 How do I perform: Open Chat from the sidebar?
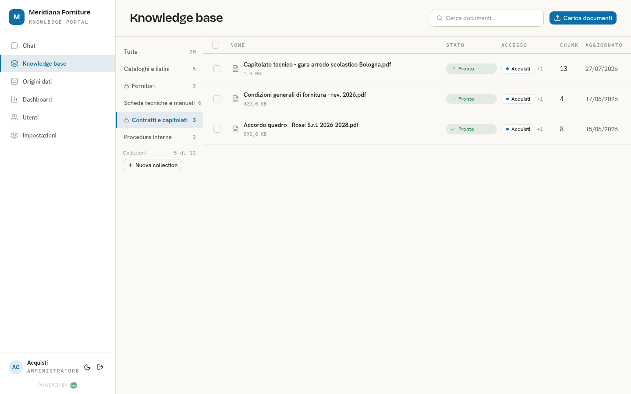pos(57,46)
